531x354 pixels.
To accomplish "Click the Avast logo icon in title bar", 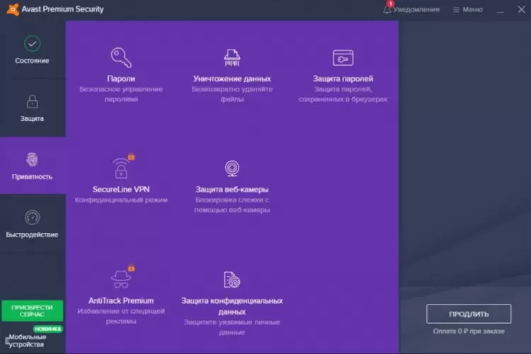I will (13, 9).
